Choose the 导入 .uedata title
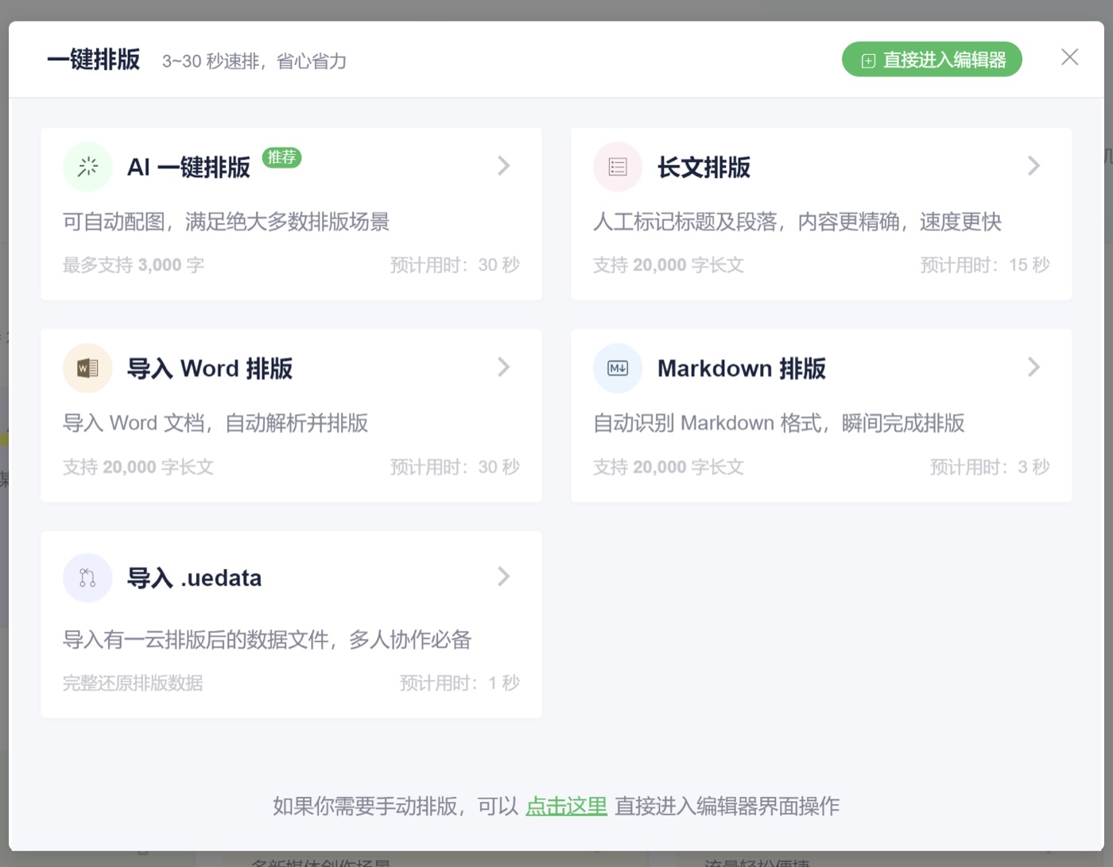This screenshot has height=867, width=1113. [195, 579]
